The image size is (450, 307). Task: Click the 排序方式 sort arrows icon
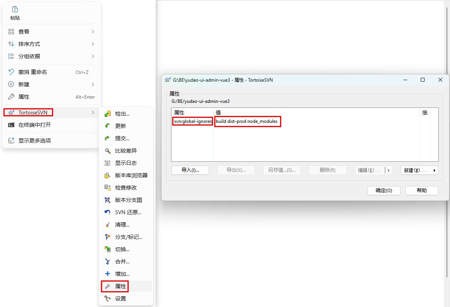pyautogui.click(x=11, y=44)
